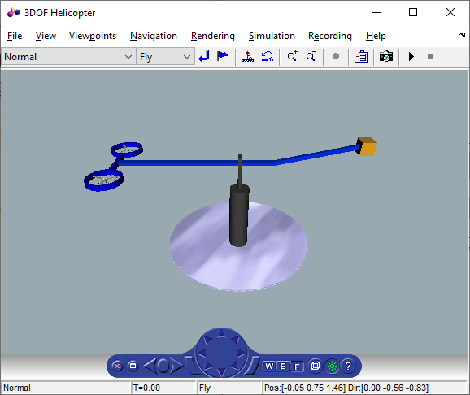Open navigation help question mark icon
470x395 pixels.
tap(348, 366)
